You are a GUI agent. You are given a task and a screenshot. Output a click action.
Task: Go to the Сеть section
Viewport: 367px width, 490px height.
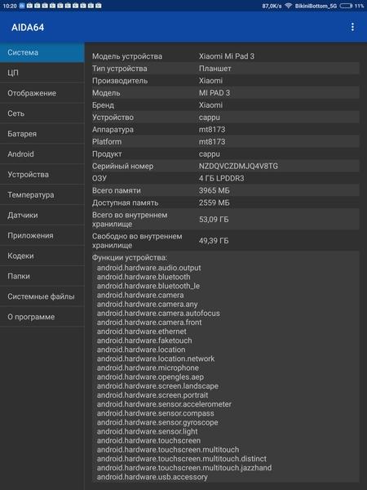pos(42,114)
